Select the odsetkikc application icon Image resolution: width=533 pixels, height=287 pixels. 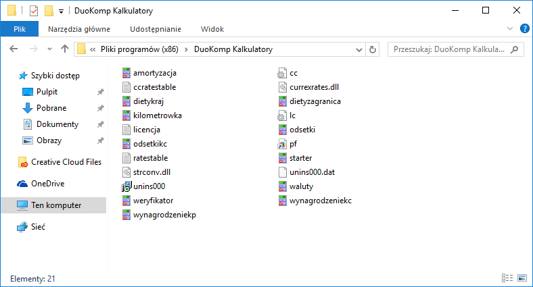[x=126, y=145]
